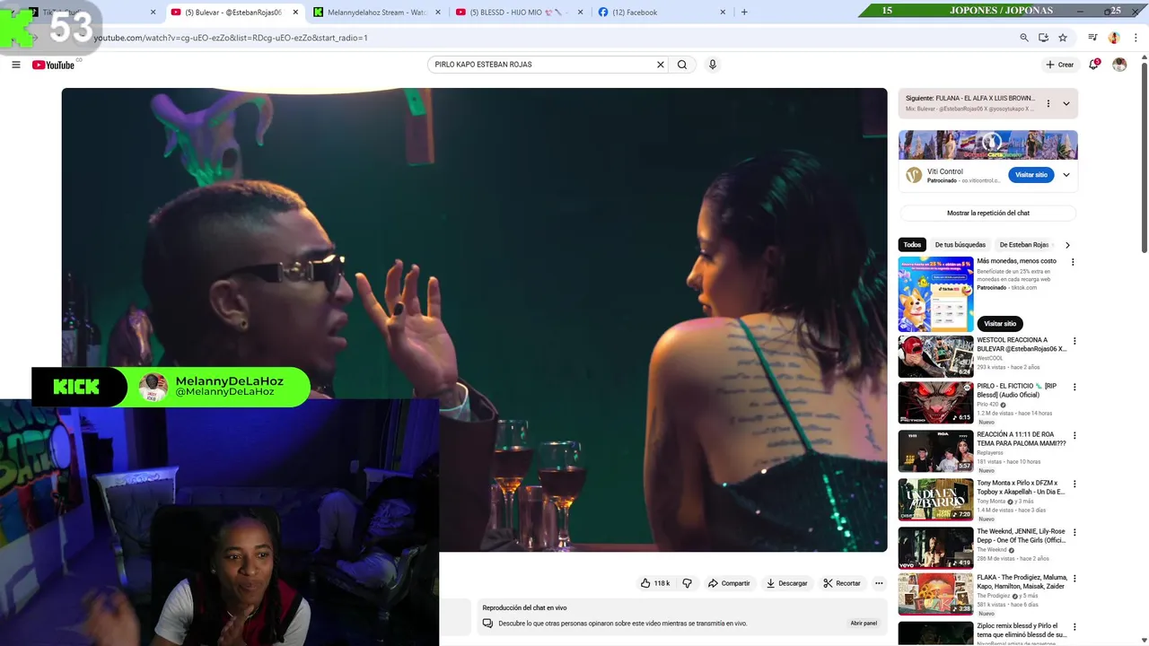Open the REACCIÓN A 11:11 DE ROA thumbnail
The width and height of the screenshot is (1149, 646).
tap(936, 451)
